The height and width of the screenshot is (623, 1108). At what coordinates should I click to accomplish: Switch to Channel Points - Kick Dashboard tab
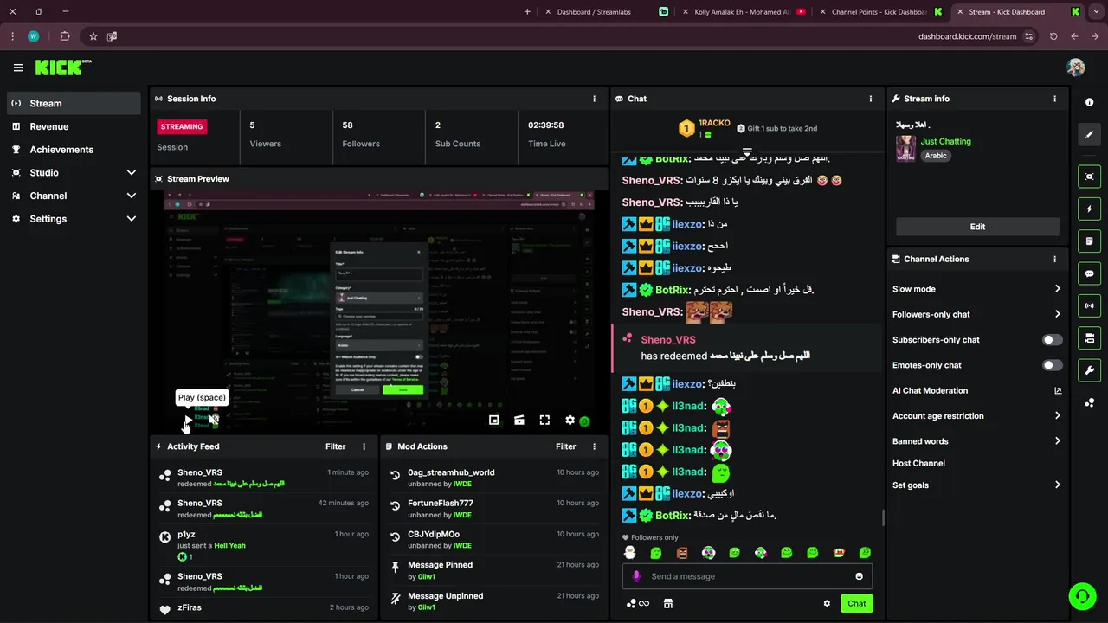point(880,12)
